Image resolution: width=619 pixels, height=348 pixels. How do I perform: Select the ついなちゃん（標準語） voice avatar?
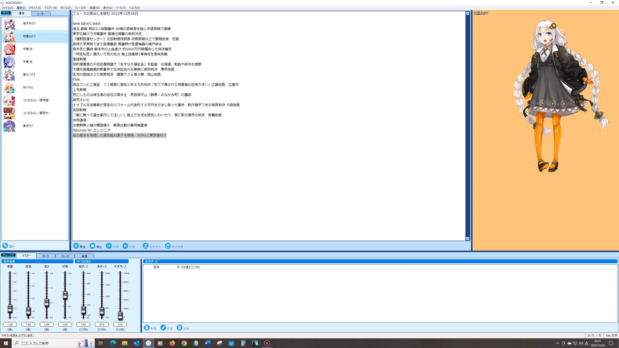[x=10, y=101]
